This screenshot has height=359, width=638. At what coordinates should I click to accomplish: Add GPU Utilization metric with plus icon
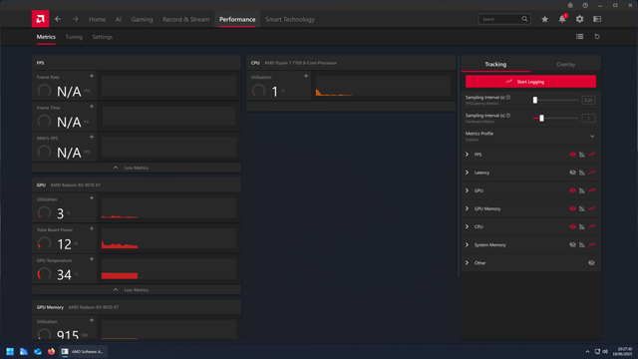point(92,198)
